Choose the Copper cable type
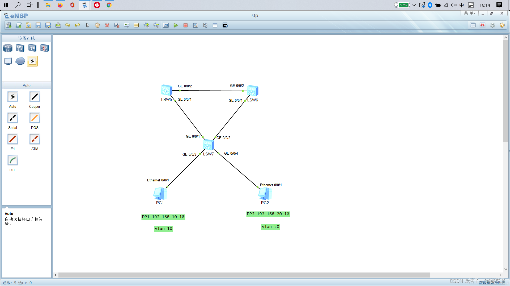 click(35, 97)
